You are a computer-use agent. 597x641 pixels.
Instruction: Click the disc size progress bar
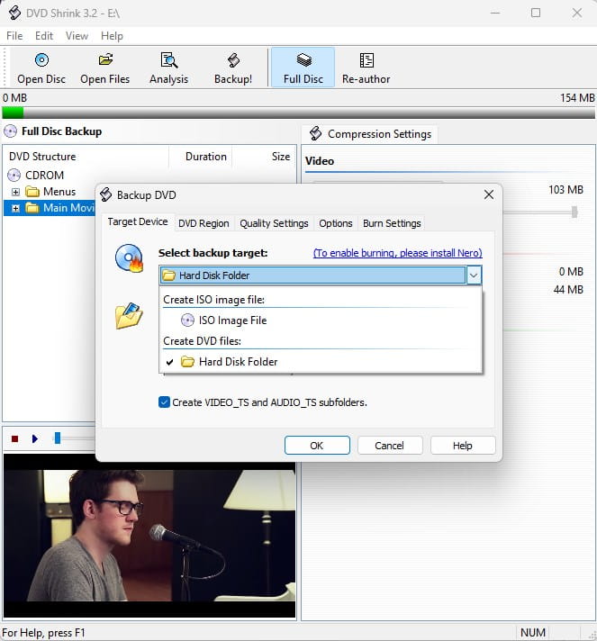point(299,113)
